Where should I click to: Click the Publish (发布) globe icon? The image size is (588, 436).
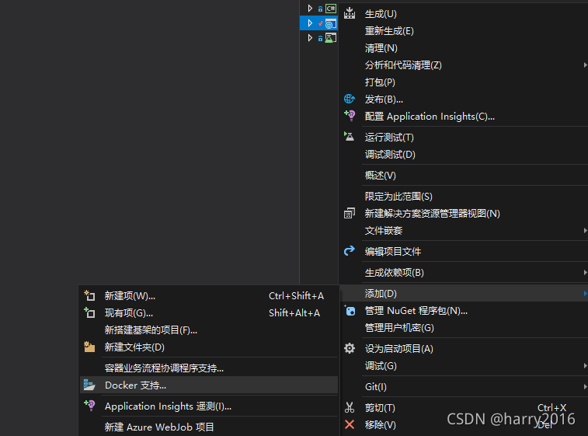tap(350, 99)
